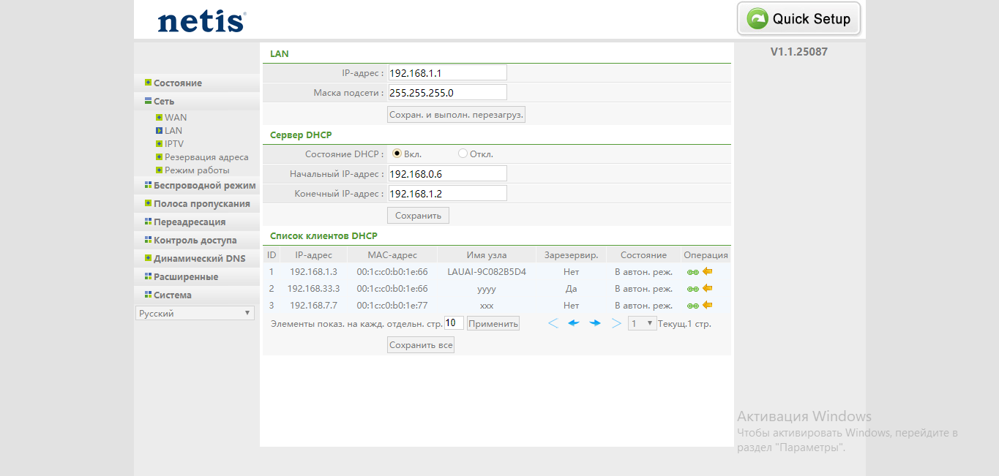Click the green link icon in the xxx row

[692, 306]
